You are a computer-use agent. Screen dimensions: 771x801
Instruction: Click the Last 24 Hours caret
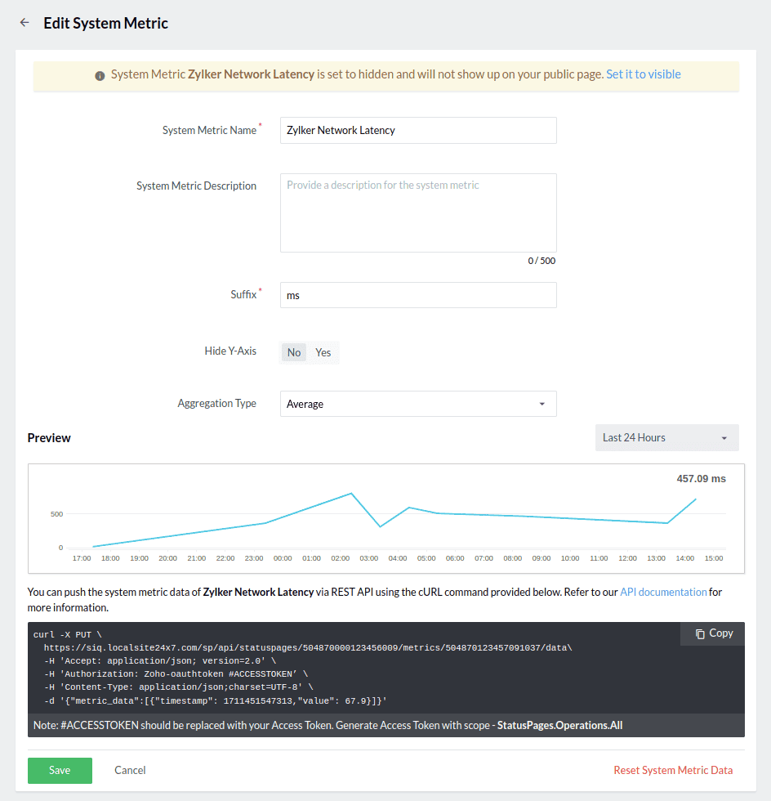[x=724, y=438]
